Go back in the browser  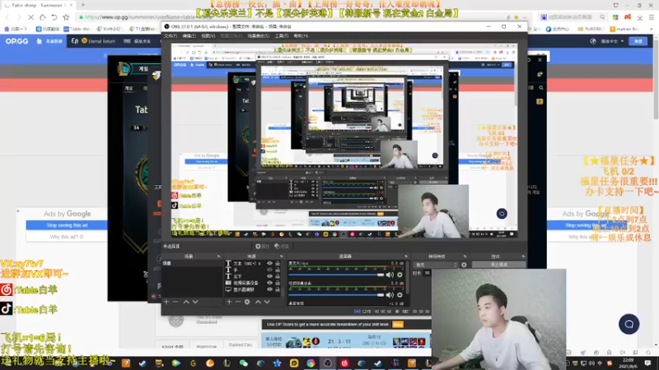[x=7, y=17]
